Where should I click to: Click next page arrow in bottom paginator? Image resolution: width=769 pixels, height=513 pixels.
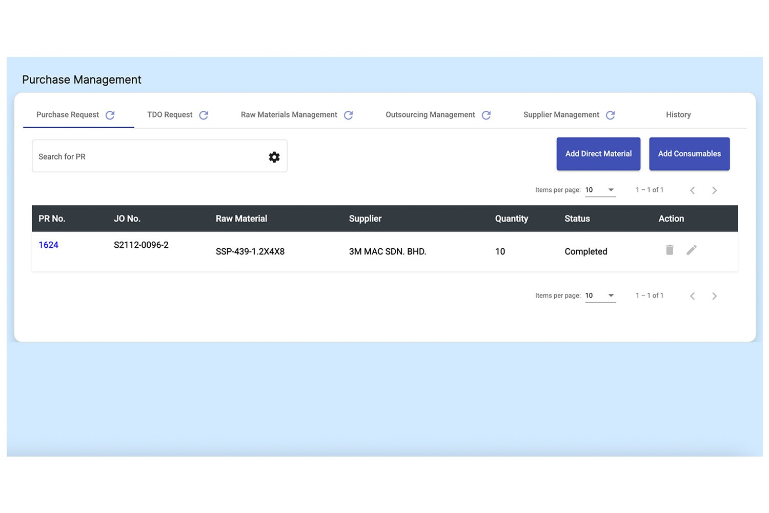pos(714,296)
